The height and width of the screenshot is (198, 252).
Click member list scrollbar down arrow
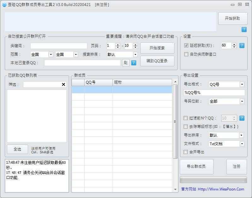coord(175,190)
